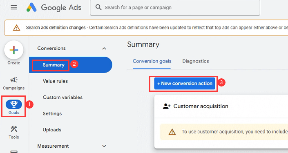Viewport: 288px width, 153px height.
Task: Click the Create plus button
Action: 14,50
